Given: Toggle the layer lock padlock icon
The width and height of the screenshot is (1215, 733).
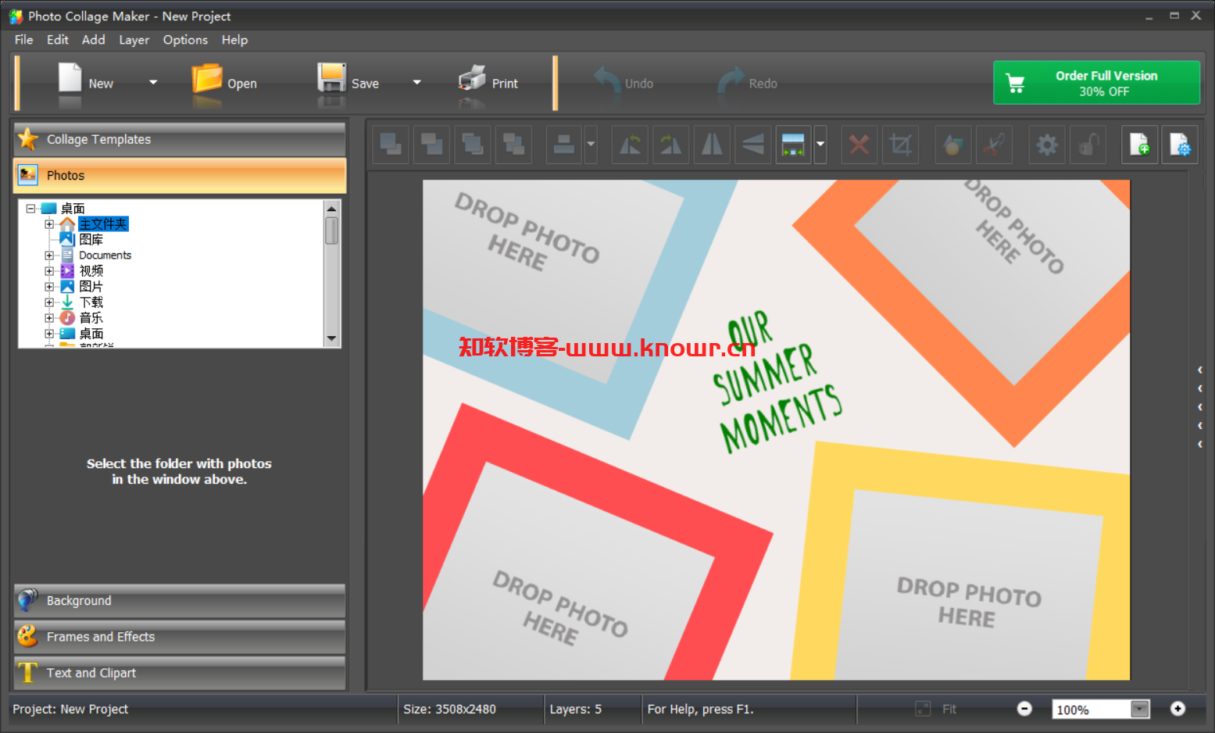Looking at the screenshot, I should [x=1088, y=145].
